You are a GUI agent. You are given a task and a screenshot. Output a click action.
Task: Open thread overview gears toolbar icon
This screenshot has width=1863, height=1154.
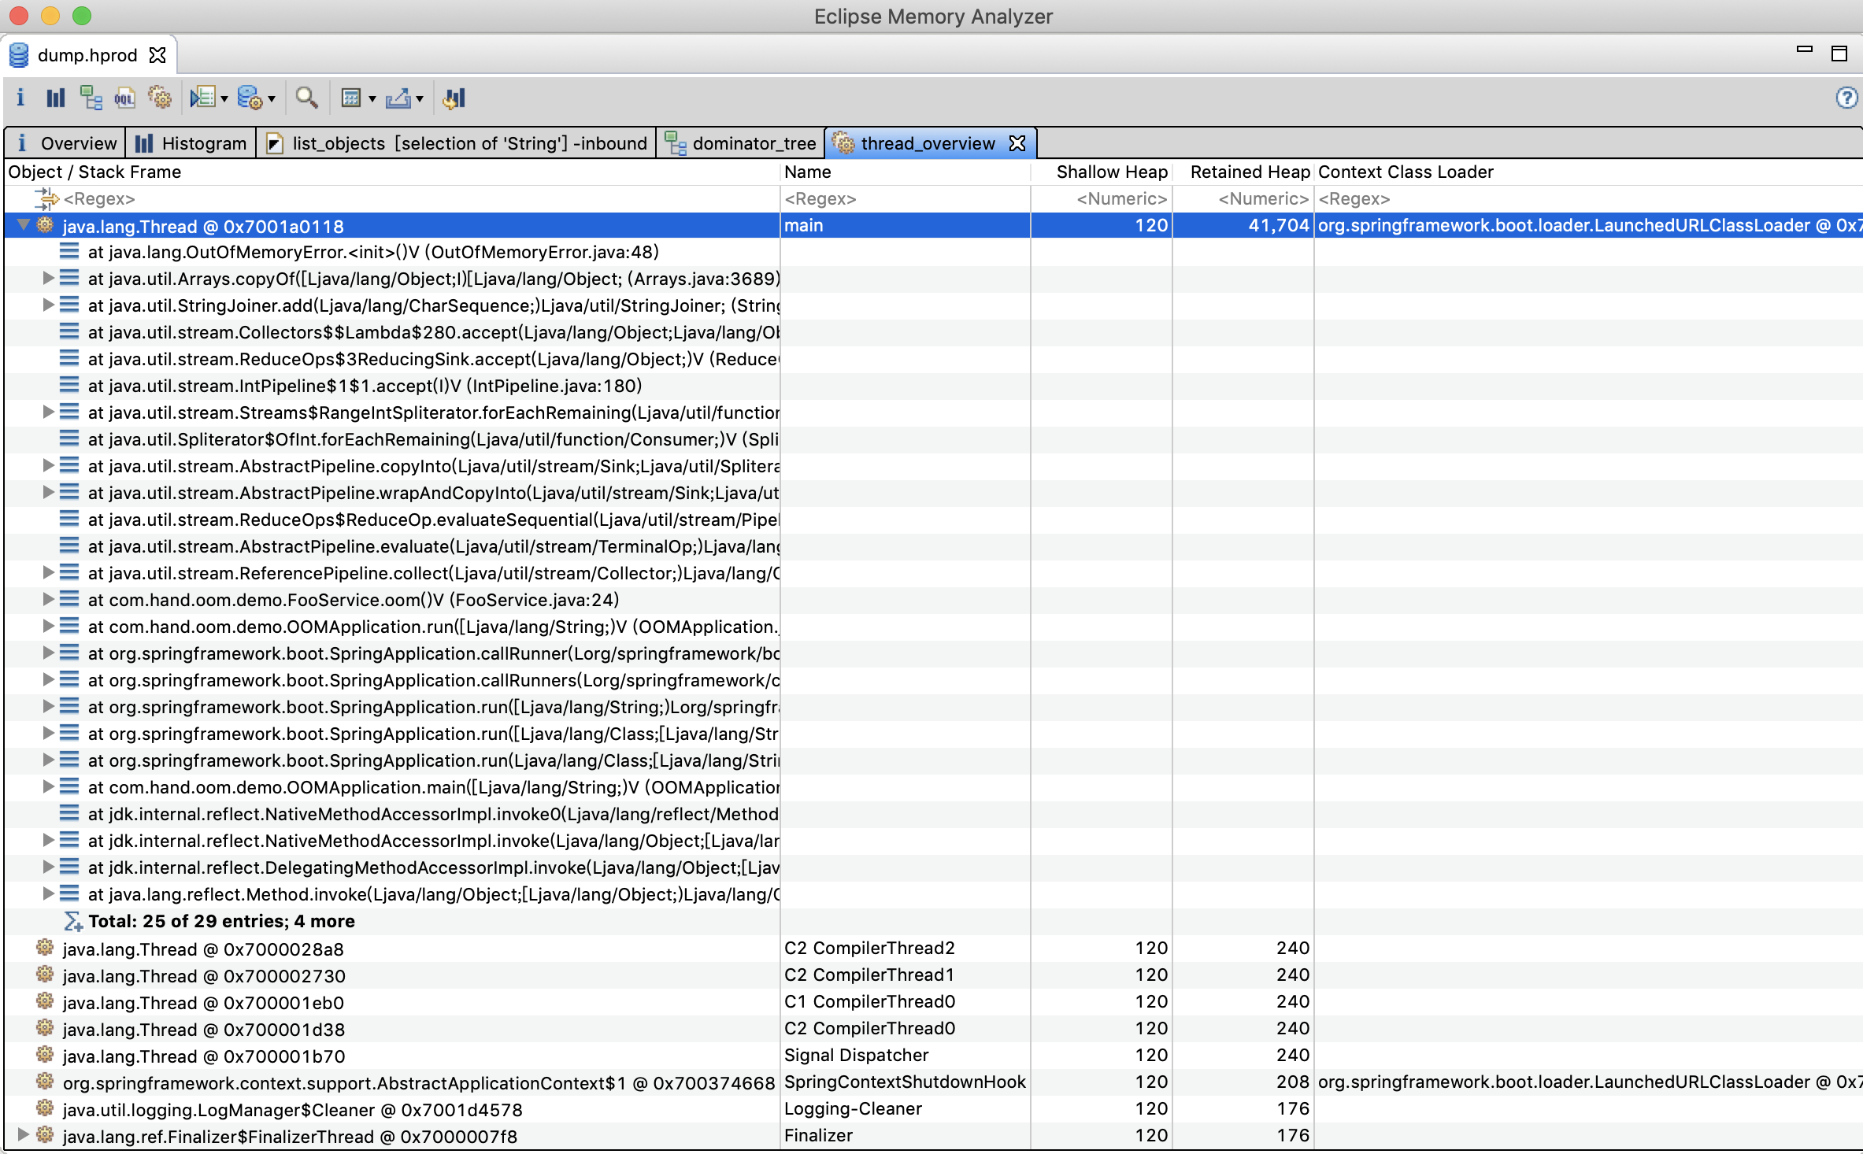pos(160,98)
